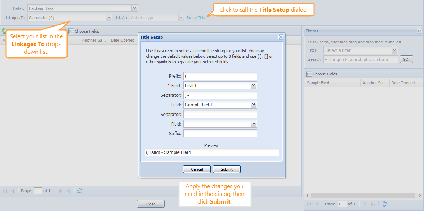Expand the first Field dropdown showing ListId
424x211 pixels.
click(254, 85)
